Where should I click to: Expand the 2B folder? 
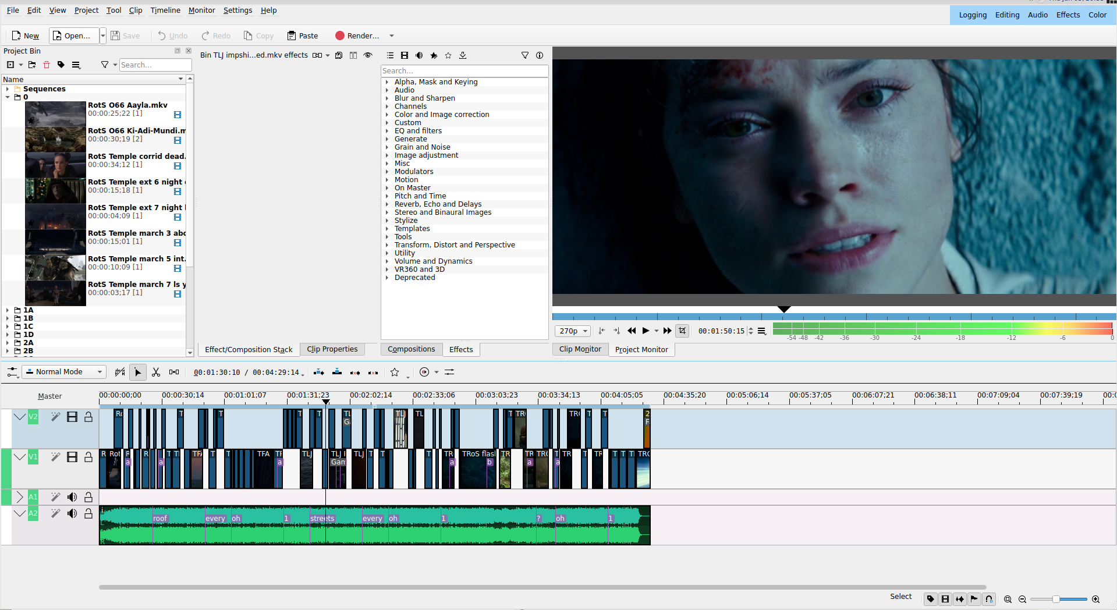8,351
